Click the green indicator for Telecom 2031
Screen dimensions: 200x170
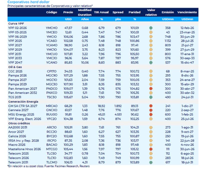point(151,162)
